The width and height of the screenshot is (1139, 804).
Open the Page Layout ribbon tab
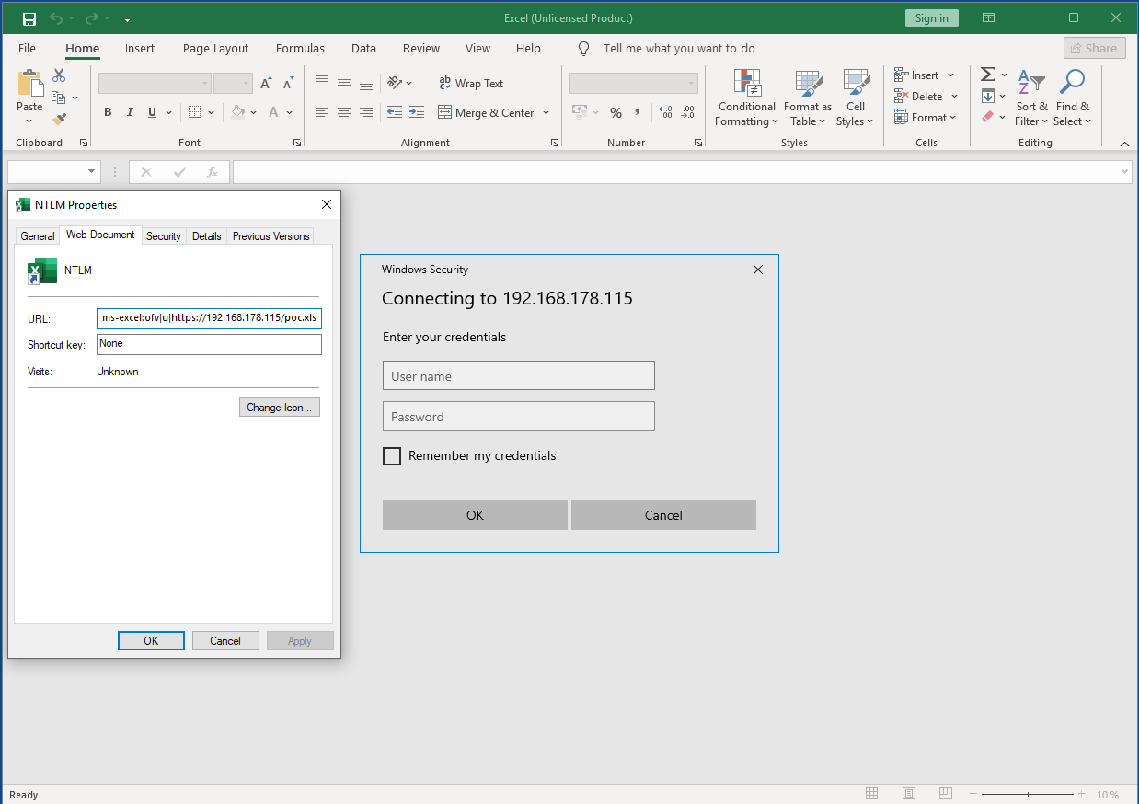coord(214,48)
